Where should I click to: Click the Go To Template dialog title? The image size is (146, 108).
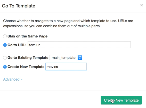click(x=19, y=6)
